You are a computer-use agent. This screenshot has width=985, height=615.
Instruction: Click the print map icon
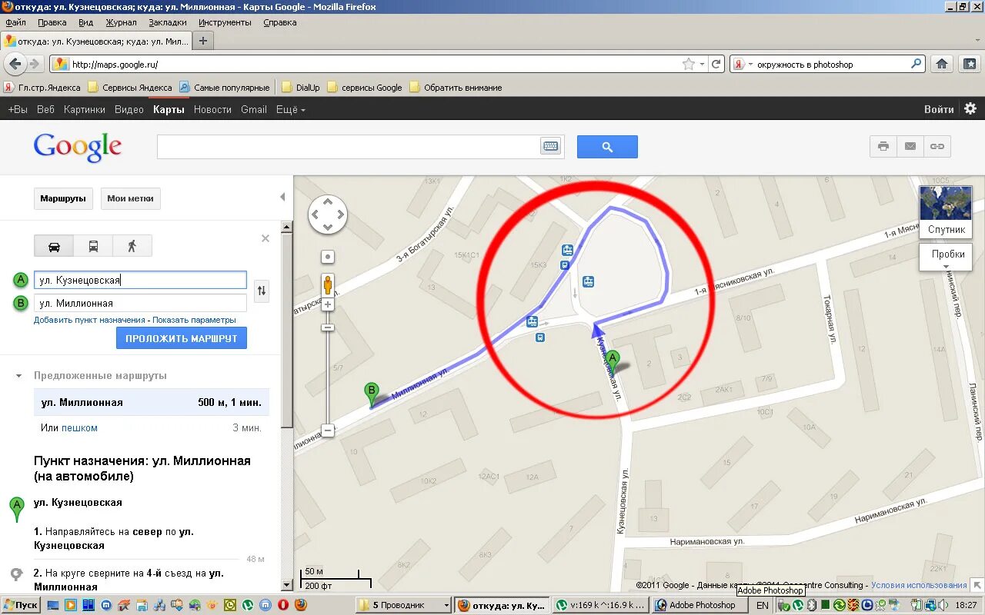(883, 146)
